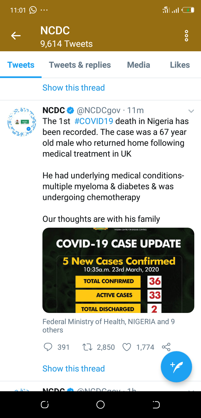The width and height of the screenshot is (201, 418).
Task: Tap the back arrow icon
Action: click(16, 36)
